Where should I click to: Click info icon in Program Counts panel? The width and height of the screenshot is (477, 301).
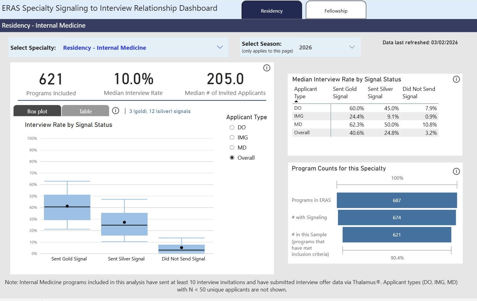click(x=456, y=171)
